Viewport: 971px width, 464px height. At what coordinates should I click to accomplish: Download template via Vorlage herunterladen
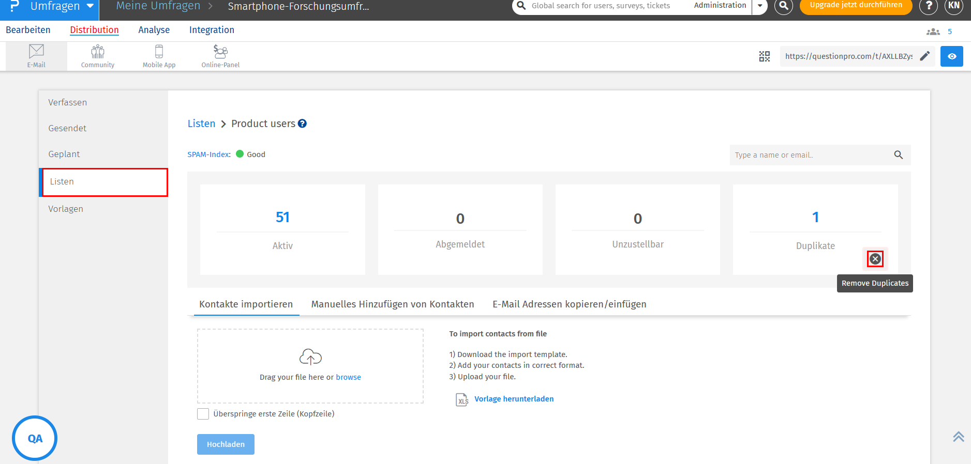tap(514, 399)
